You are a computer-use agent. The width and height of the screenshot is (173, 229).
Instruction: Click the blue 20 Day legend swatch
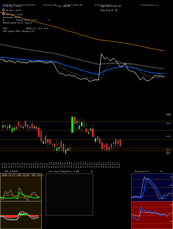4,6
